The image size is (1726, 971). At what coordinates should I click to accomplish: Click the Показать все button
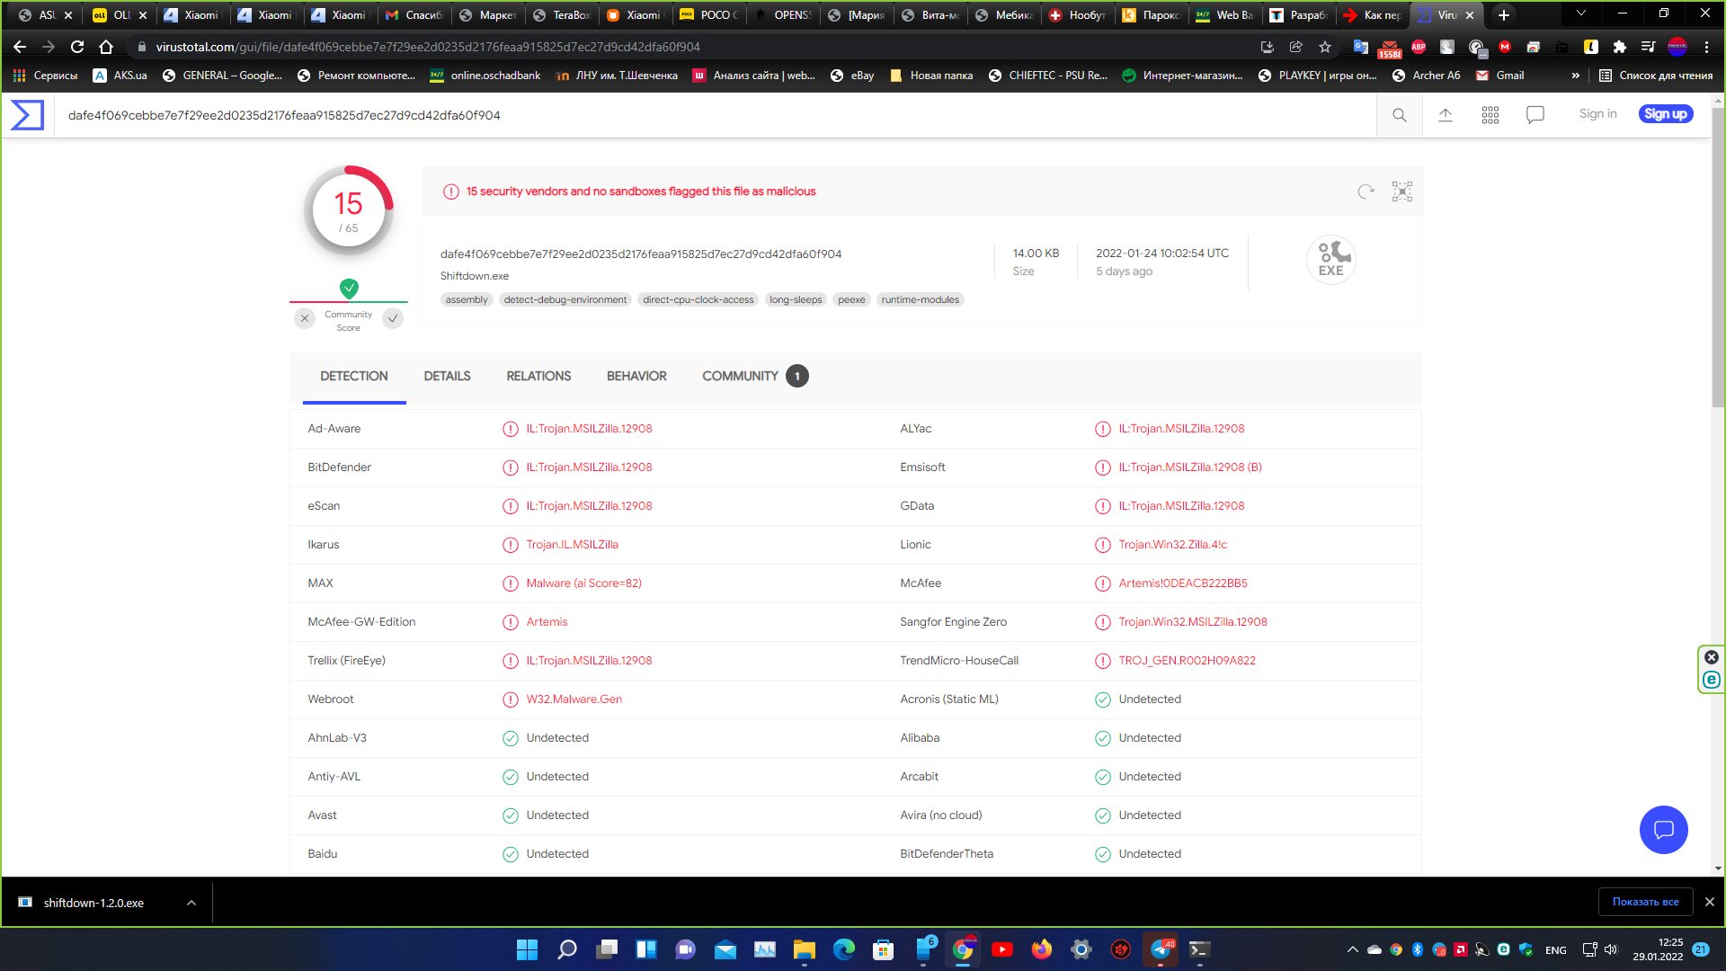[x=1645, y=902]
